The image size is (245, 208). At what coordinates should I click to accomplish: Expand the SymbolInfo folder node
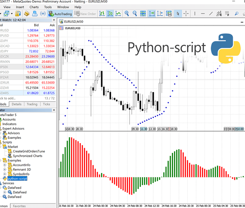4,174
